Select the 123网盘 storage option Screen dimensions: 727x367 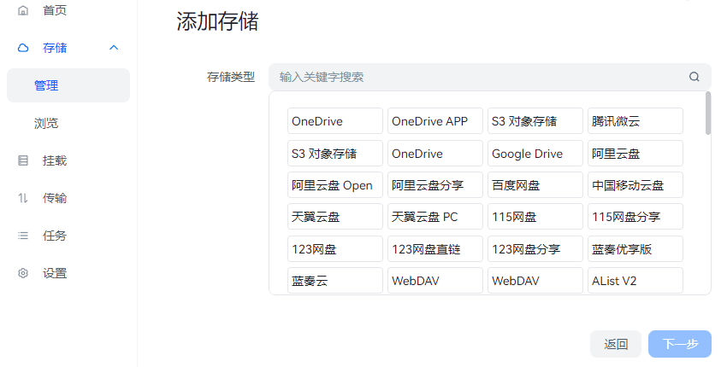click(x=334, y=249)
